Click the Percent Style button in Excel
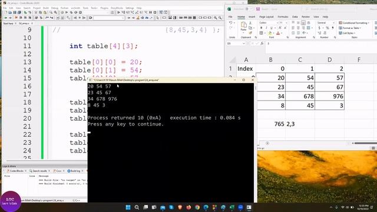The image size is (377, 212). click(x=327, y=28)
